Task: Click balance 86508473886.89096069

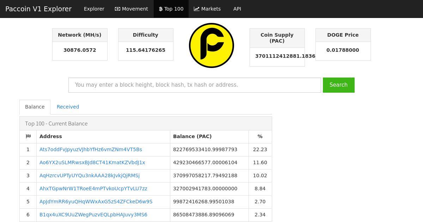Action: tap(204, 215)
